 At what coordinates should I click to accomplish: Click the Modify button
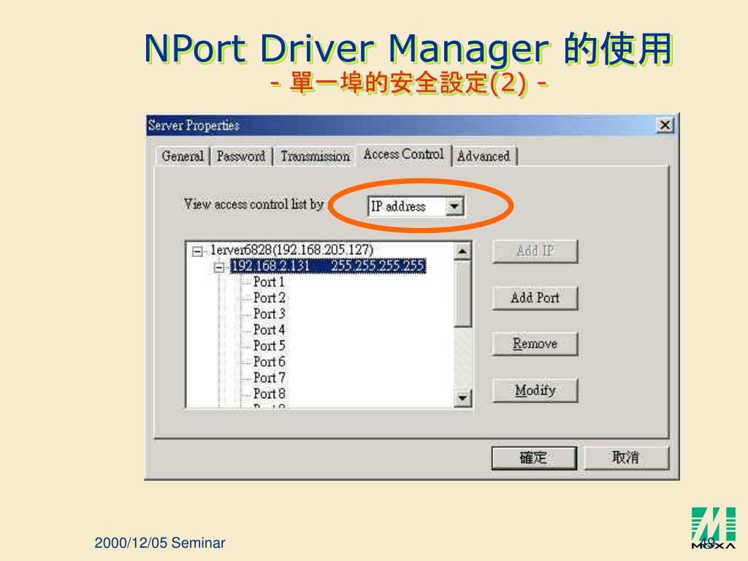pyautogui.click(x=535, y=391)
